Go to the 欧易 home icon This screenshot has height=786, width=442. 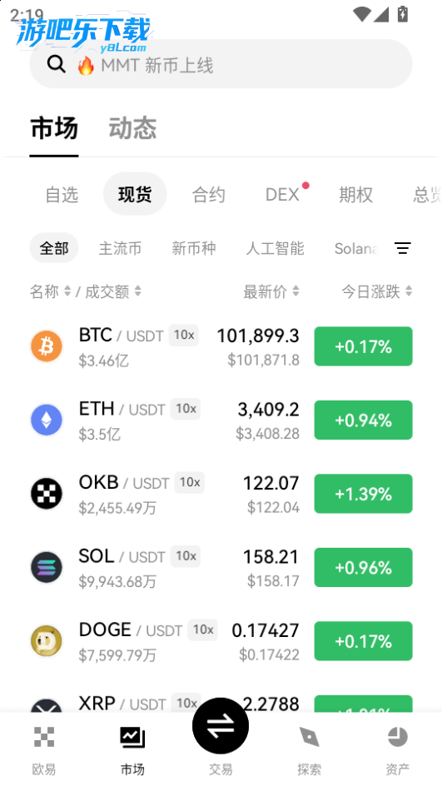(x=44, y=737)
